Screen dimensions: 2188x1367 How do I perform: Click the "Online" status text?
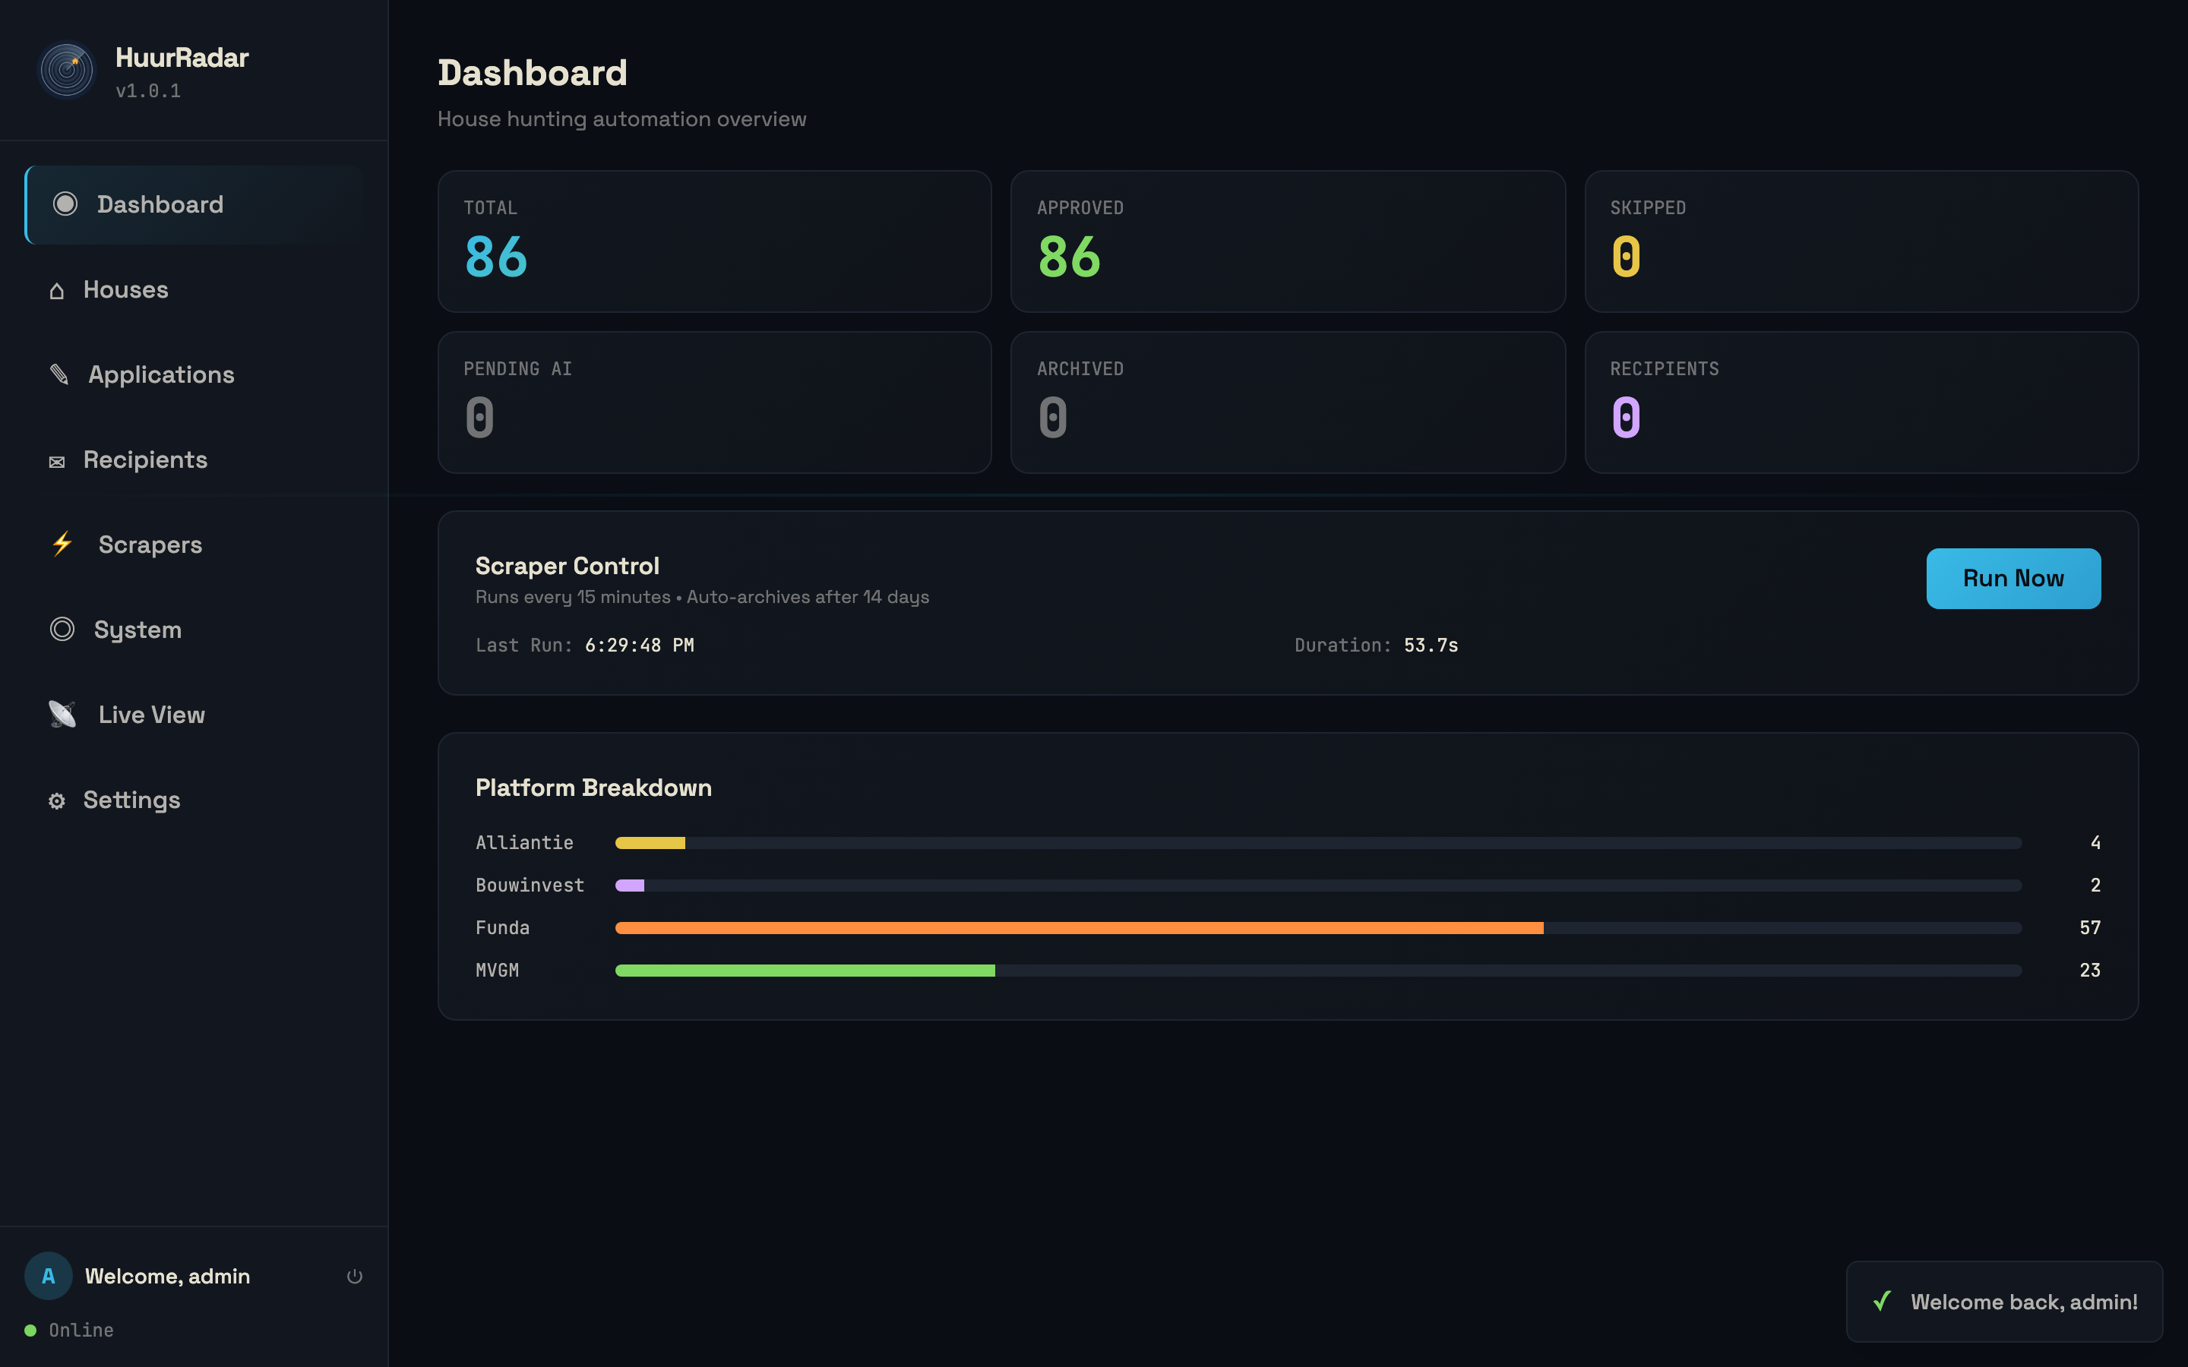pos(81,1330)
